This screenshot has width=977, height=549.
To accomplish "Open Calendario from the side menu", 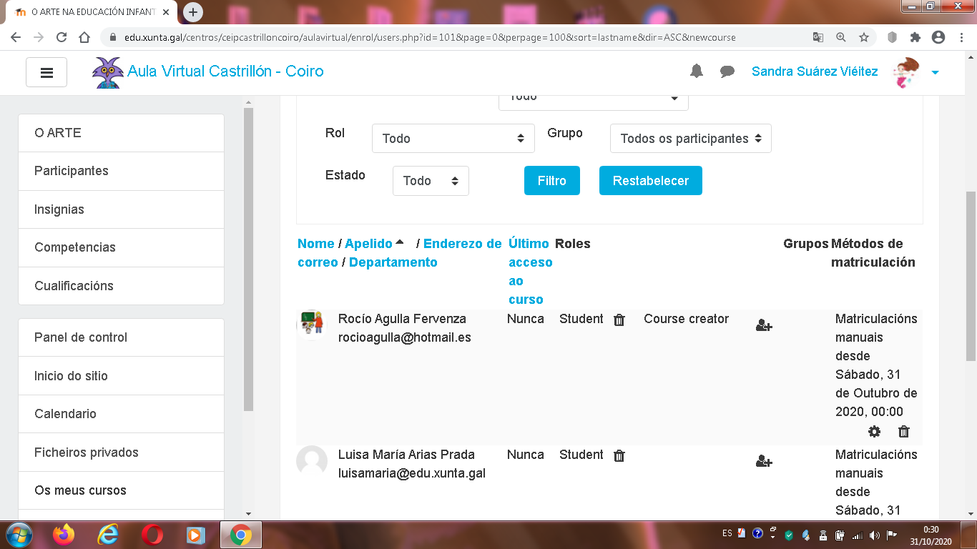I will [65, 414].
